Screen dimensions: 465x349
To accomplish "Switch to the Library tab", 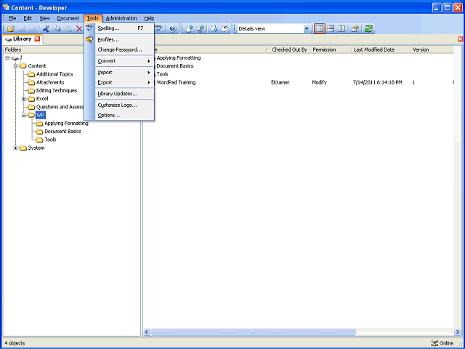I will point(23,39).
